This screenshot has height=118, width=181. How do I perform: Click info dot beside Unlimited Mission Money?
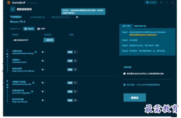click(36, 52)
